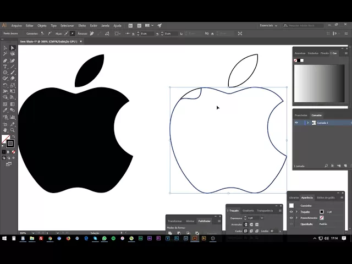Select the Blend tool

[x=12, y=110]
